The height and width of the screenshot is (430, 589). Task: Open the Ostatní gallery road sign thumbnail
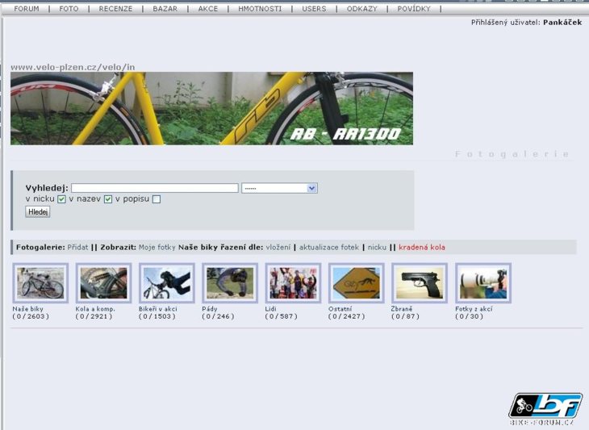coord(356,283)
